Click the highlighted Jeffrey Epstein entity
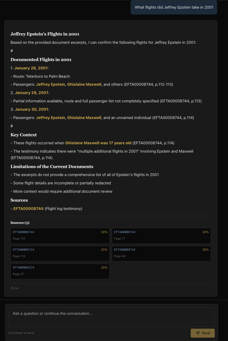228x341 pixels. [x=50, y=84]
